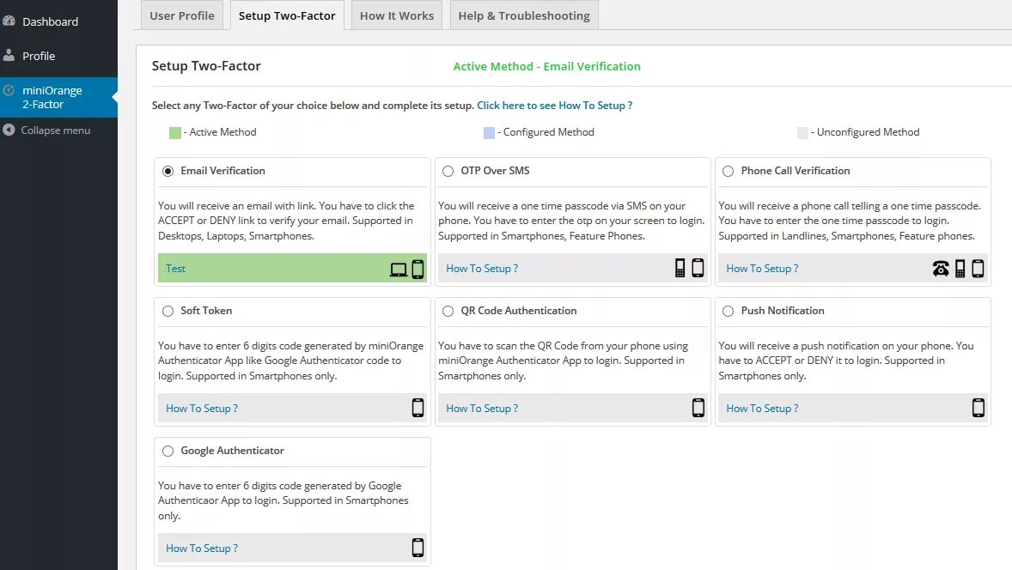Click smartphone icon in Google Authenticator card
The width and height of the screenshot is (1012, 570).
coord(418,548)
